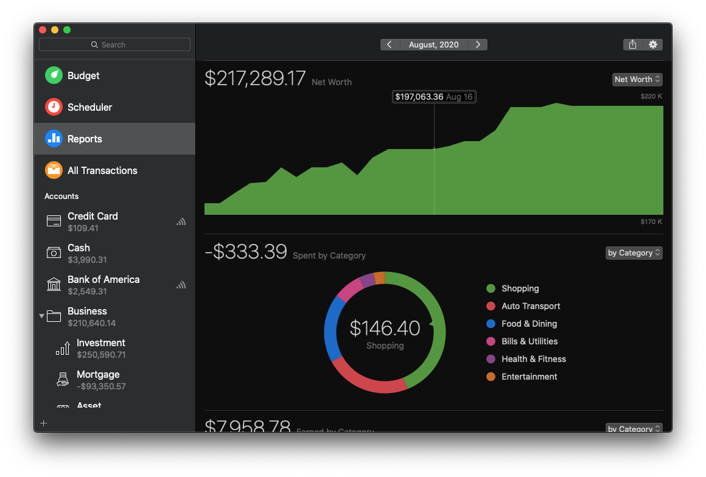Click the export/share icon in the toolbar
Viewport: 706px width, 477px height.
click(x=632, y=44)
